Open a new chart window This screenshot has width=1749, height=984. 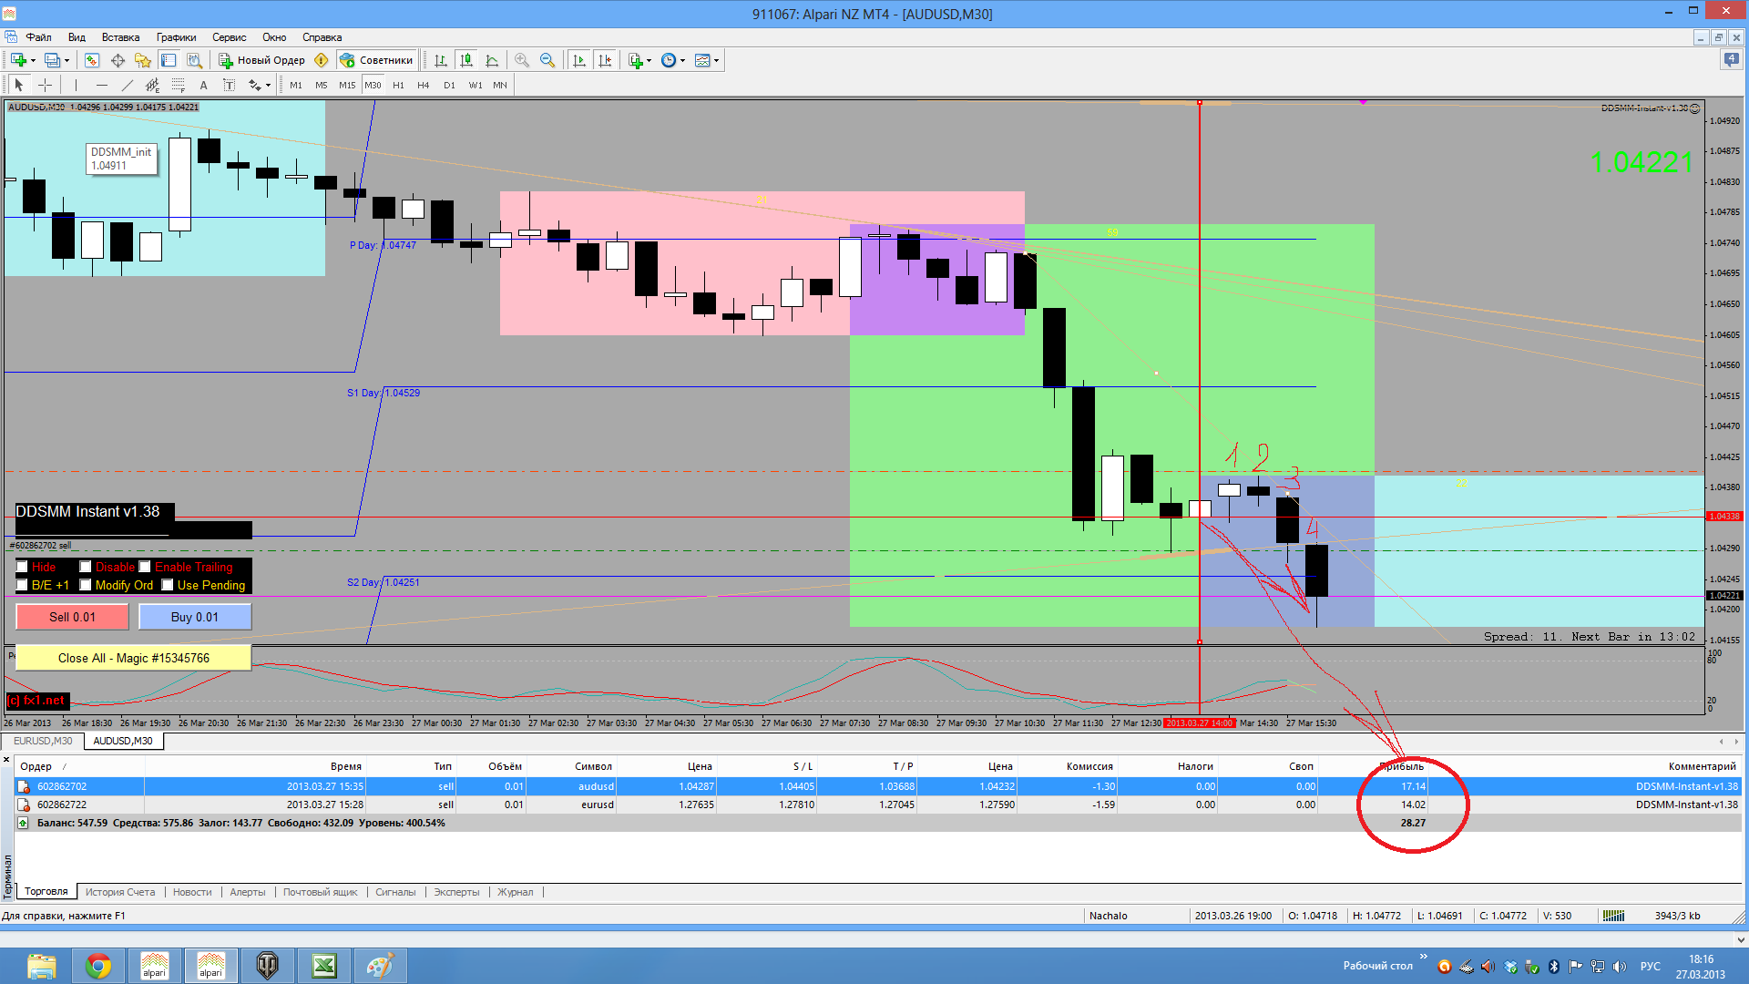pyautogui.click(x=18, y=60)
